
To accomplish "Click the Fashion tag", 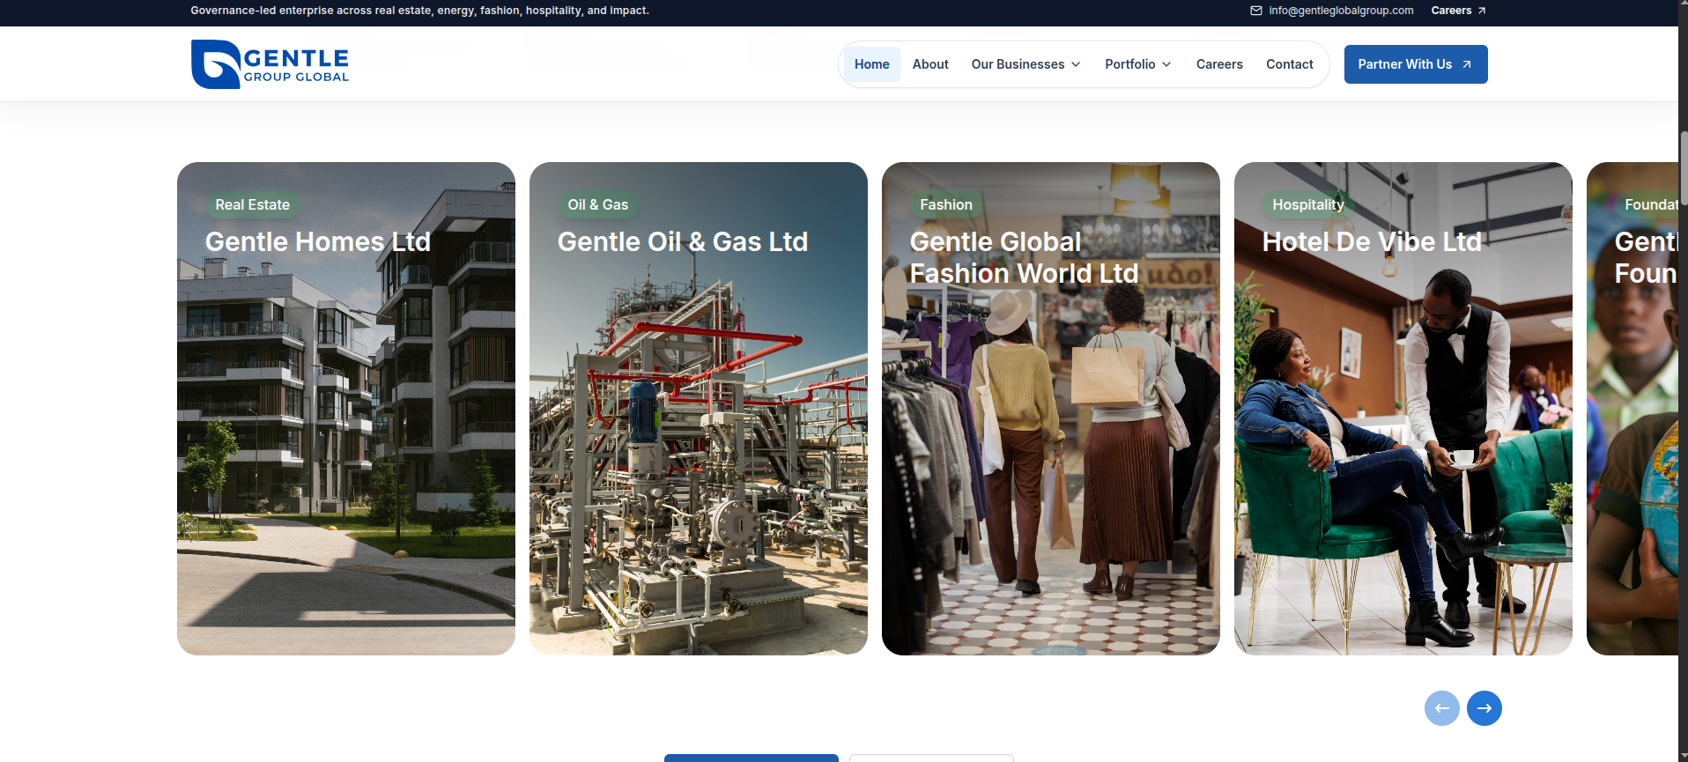I will (946, 204).
